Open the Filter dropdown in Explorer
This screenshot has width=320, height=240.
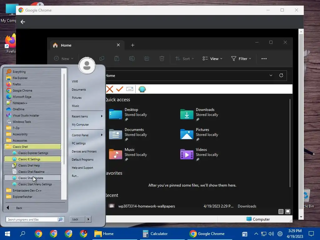pos(241,58)
